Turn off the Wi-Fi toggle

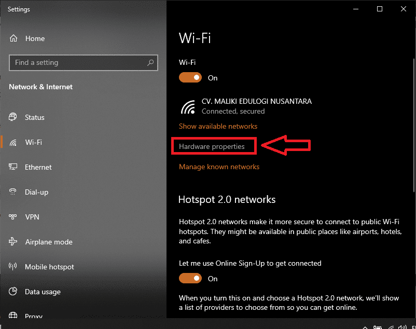pos(190,78)
